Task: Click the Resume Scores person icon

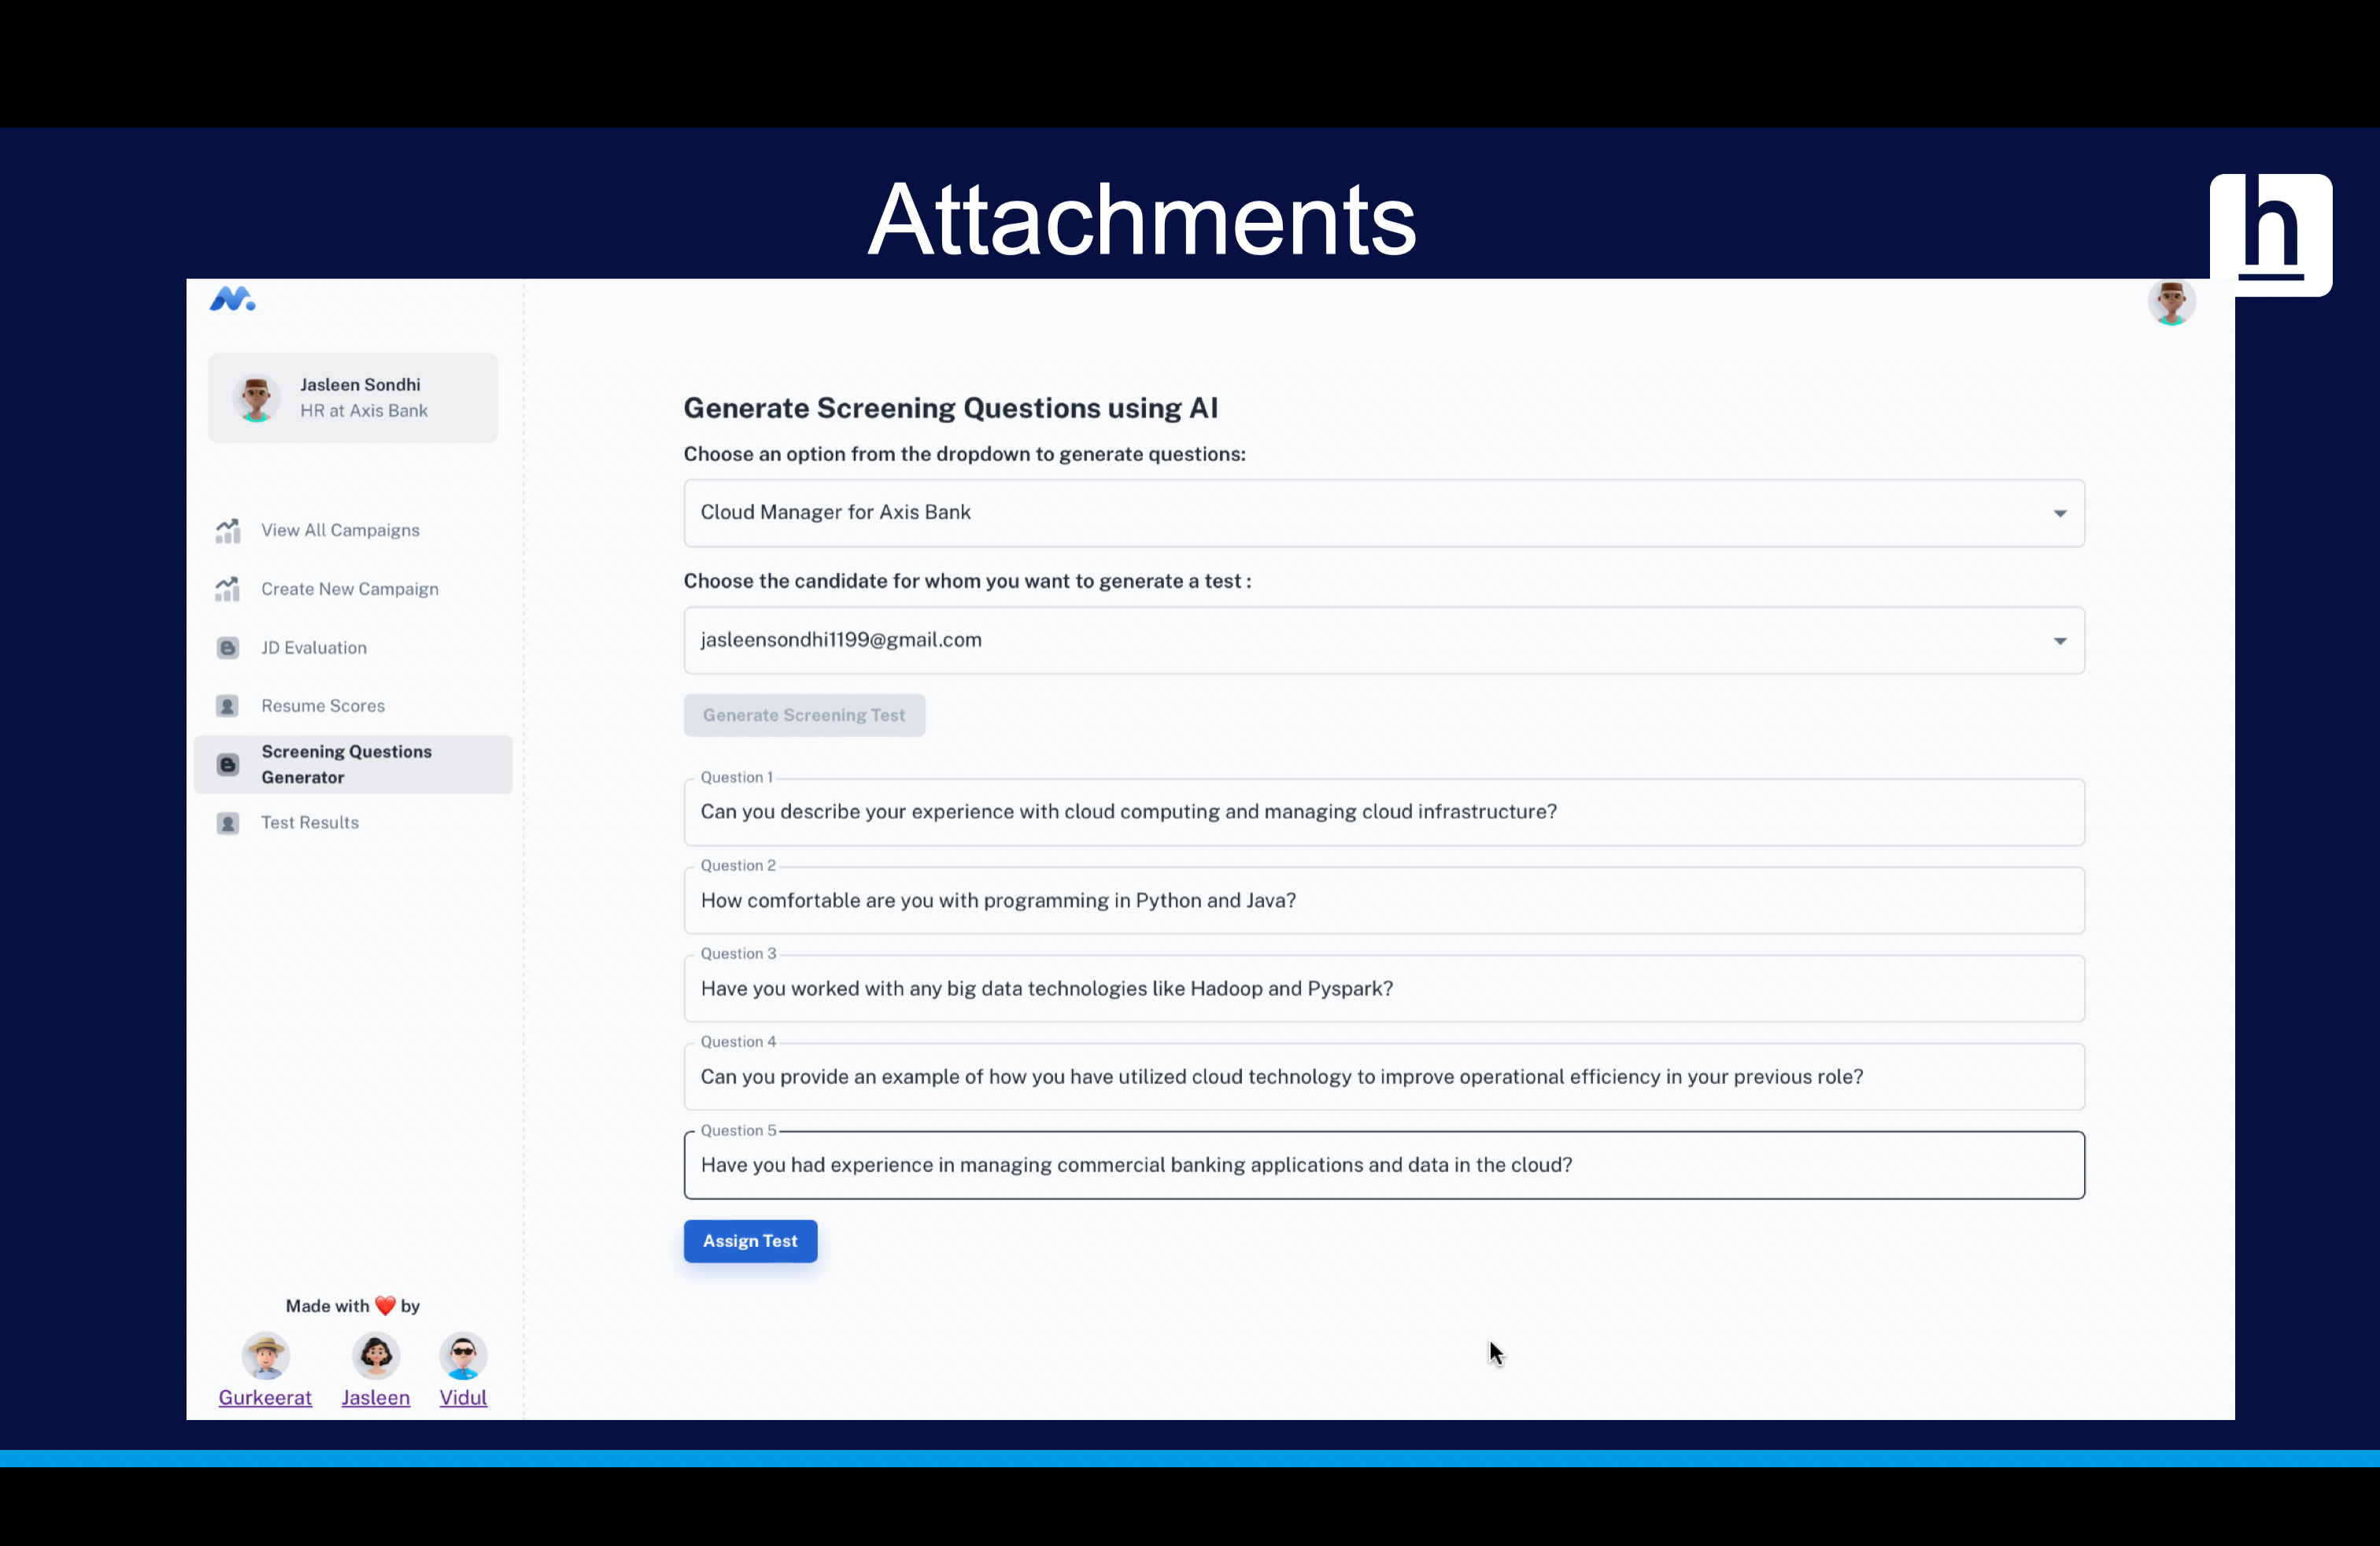Action: point(228,706)
